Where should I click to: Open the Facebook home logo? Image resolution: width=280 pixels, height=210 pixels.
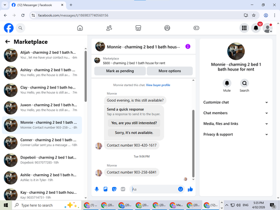click(8, 28)
